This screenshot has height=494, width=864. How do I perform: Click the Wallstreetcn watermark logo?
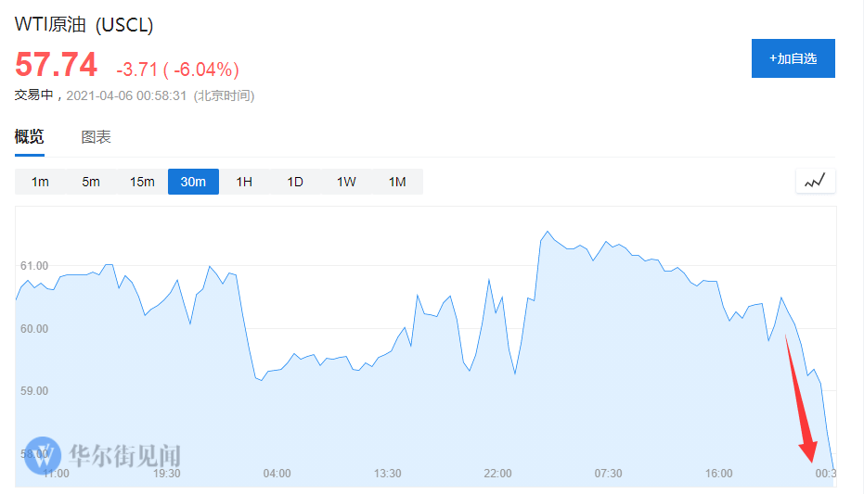43,456
